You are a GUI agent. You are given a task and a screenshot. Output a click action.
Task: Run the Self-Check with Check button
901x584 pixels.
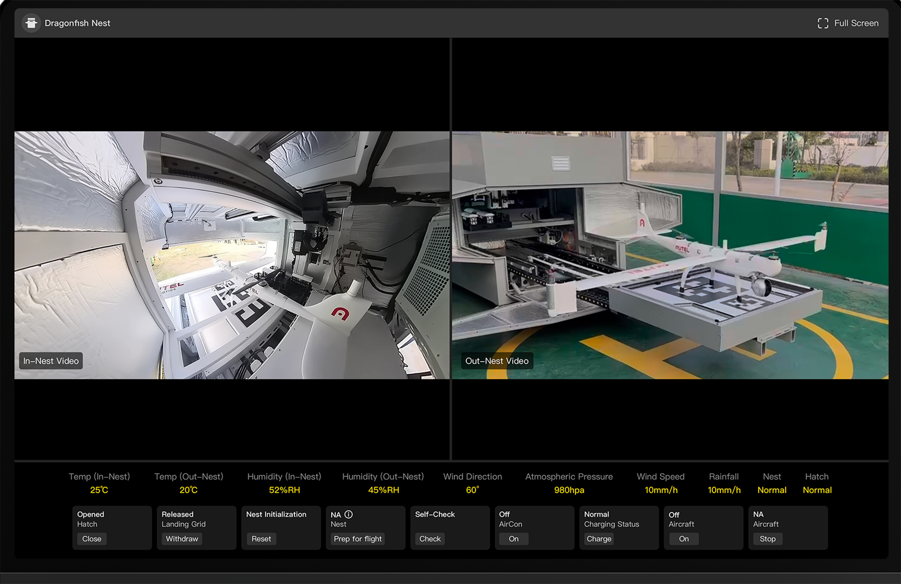[430, 539]
